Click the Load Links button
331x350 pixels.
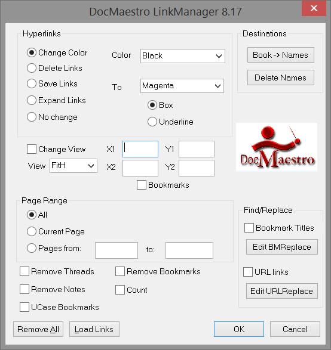pos(94,329)
